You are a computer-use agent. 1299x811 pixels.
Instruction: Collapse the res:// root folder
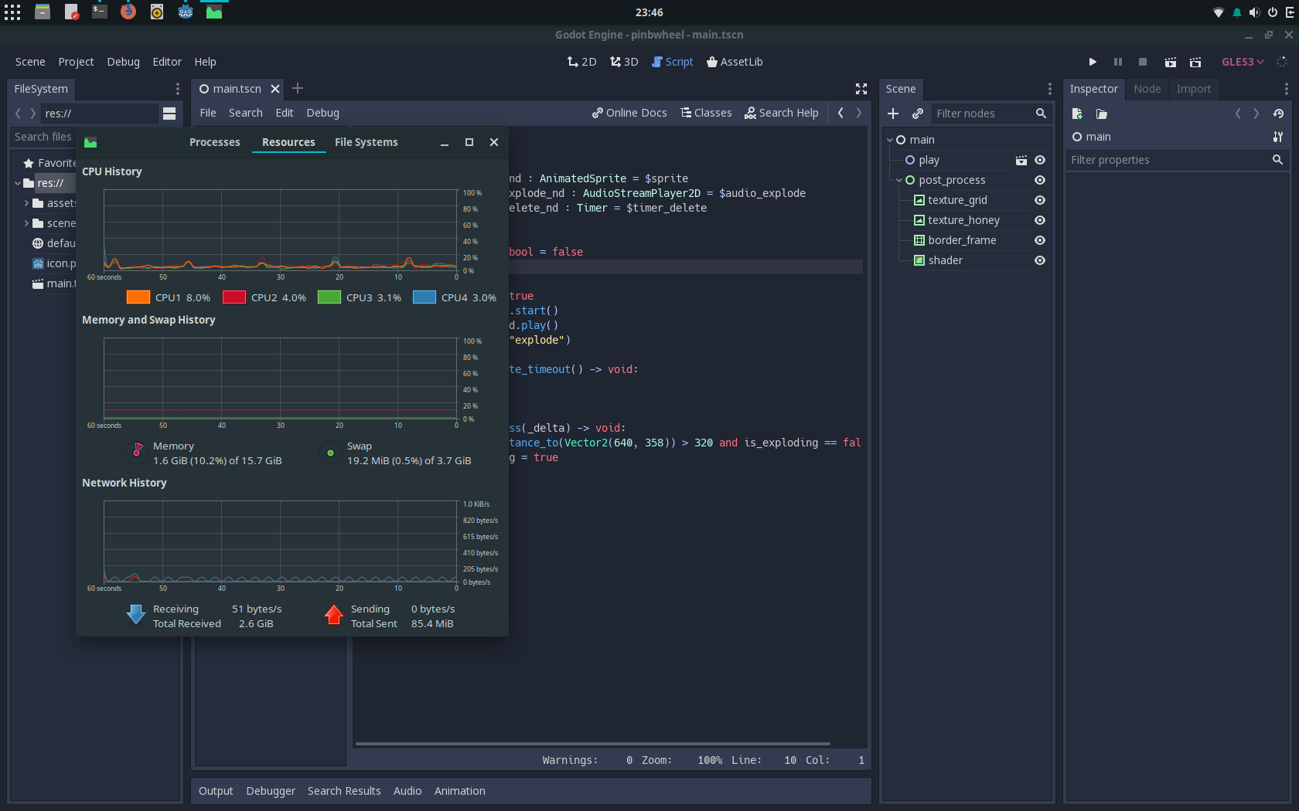[x=18, y=183]
